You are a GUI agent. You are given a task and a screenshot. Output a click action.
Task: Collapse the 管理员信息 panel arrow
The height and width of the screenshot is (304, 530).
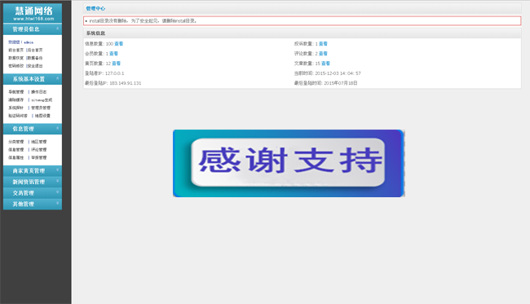(x=57, y=29)
